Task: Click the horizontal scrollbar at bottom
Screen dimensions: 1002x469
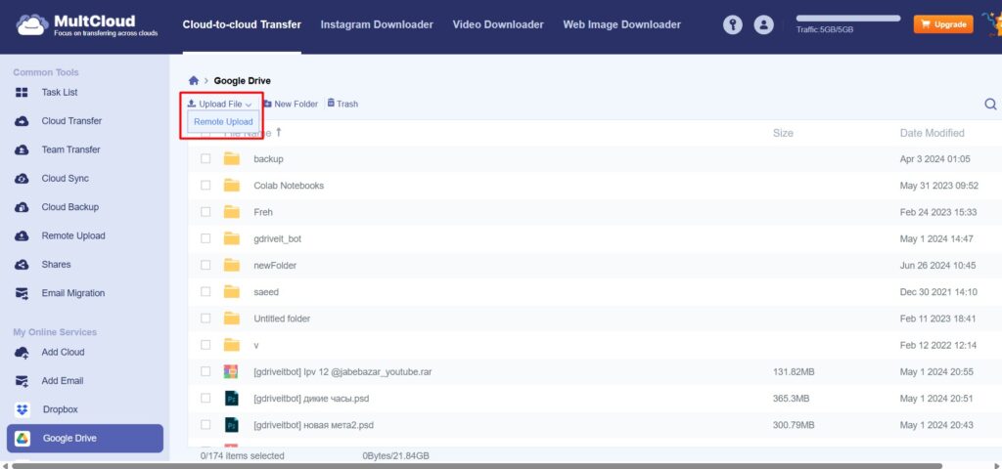Action: 489,465
